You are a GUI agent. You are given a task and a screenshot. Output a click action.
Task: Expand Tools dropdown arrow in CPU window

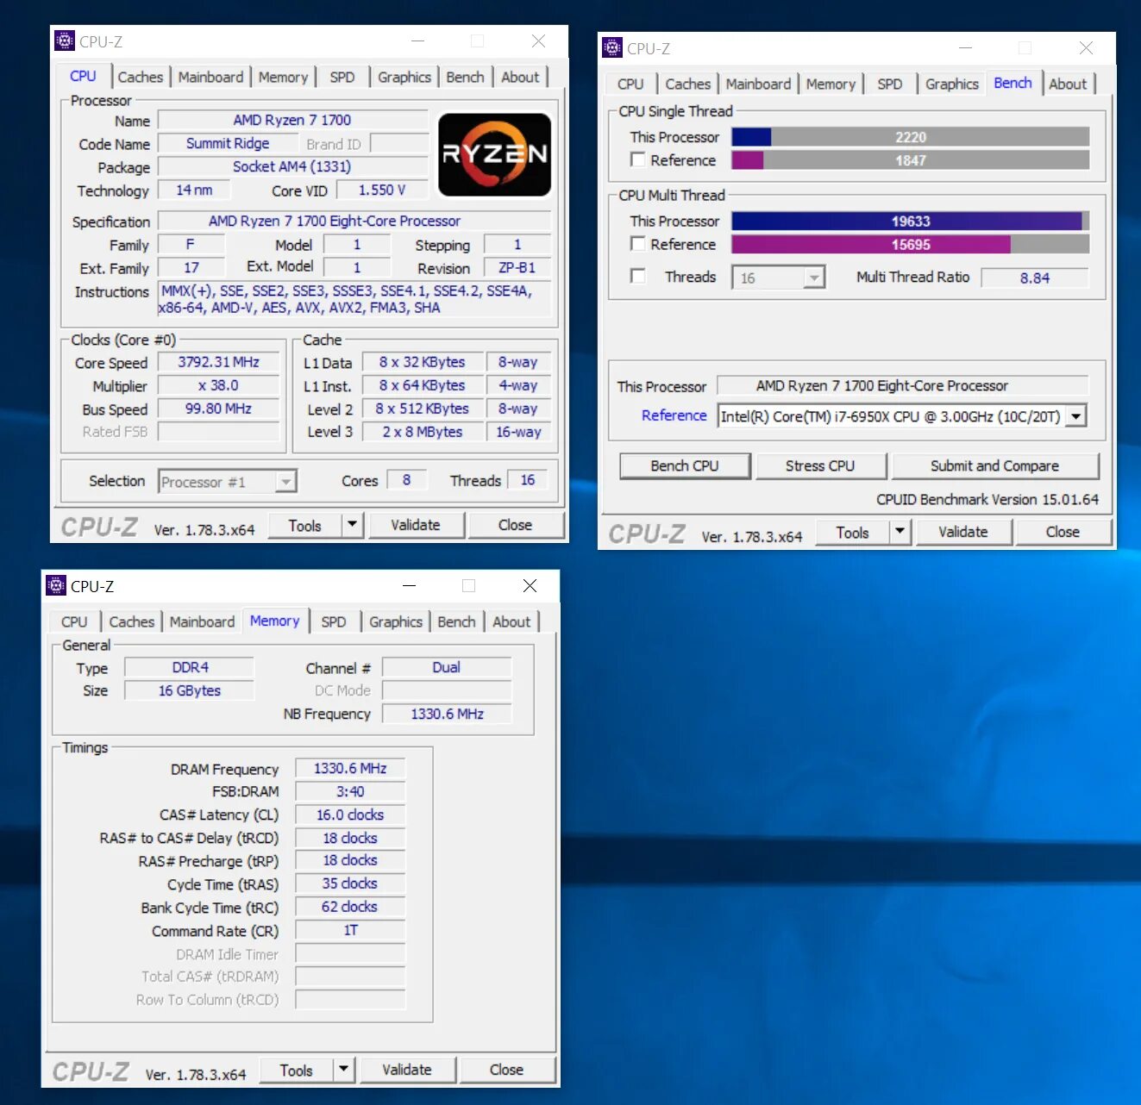[352, 525]
